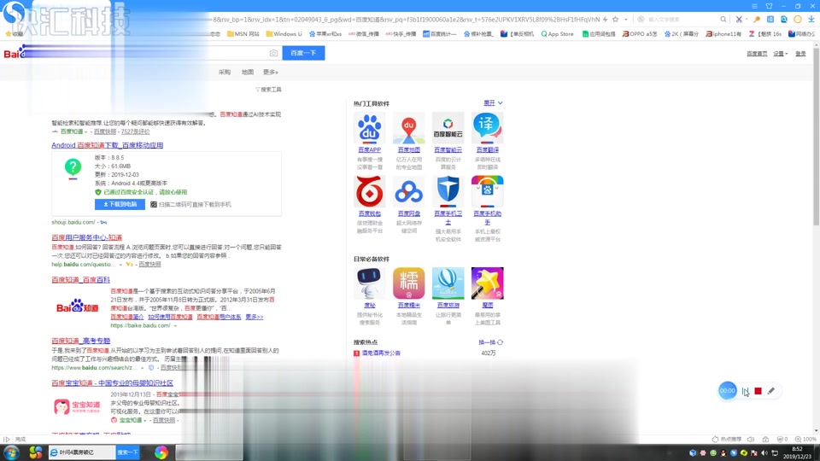This screenshot has height=461, width=820.
Task: Click the 百度快照 link under first result
Action: [104, 131]
